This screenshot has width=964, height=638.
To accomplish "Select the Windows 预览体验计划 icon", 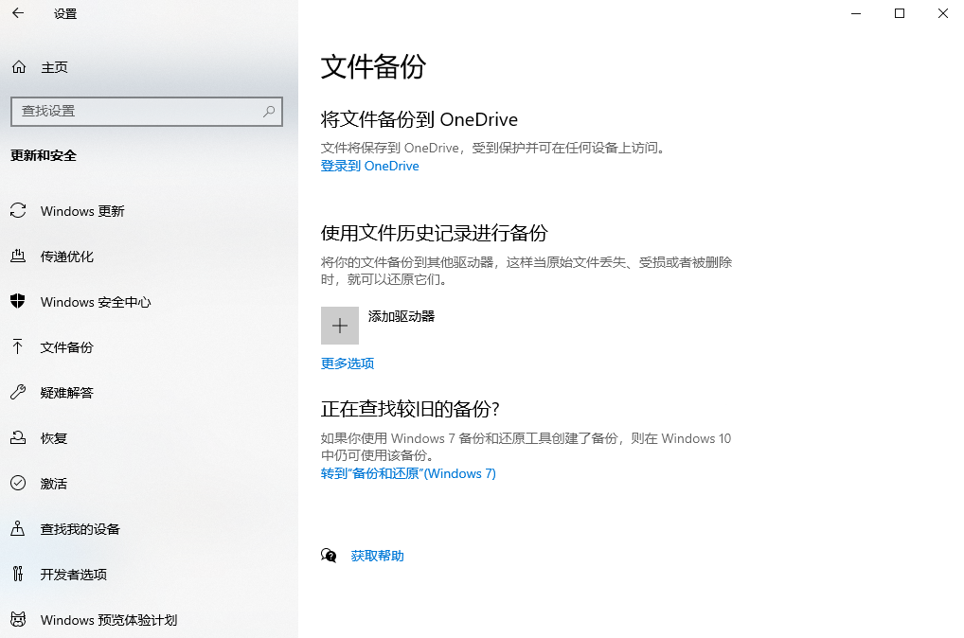I will click(x=17, y=620).
